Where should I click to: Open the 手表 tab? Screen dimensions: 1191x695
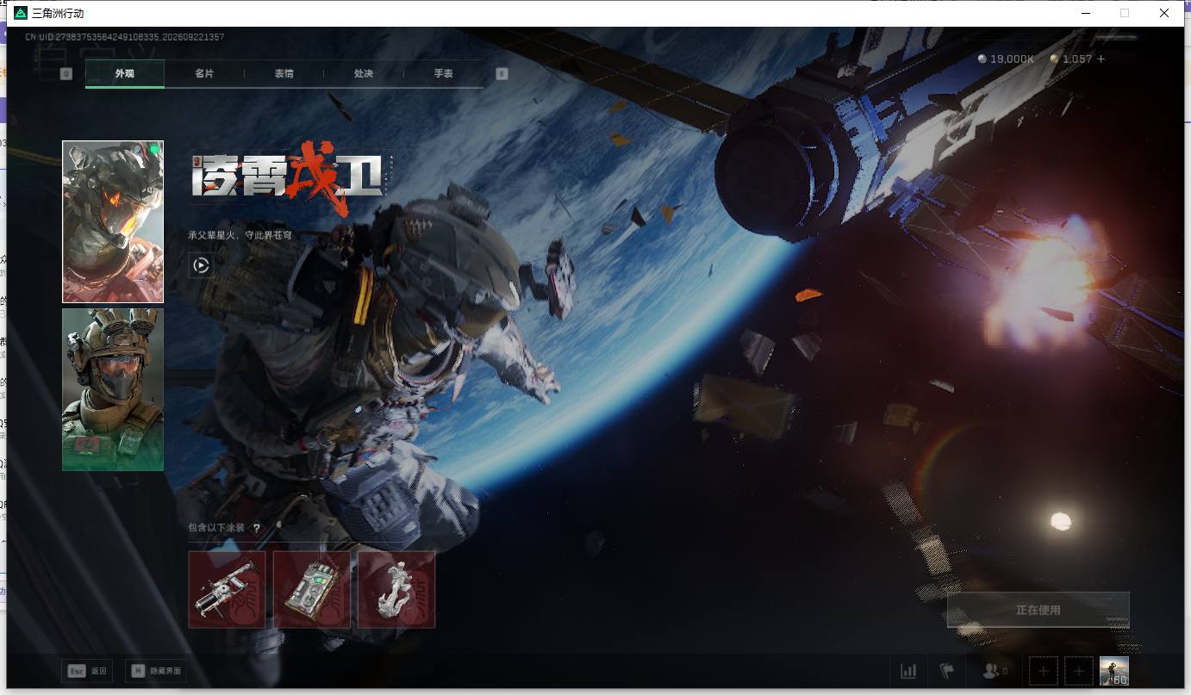tap(443, 74)
